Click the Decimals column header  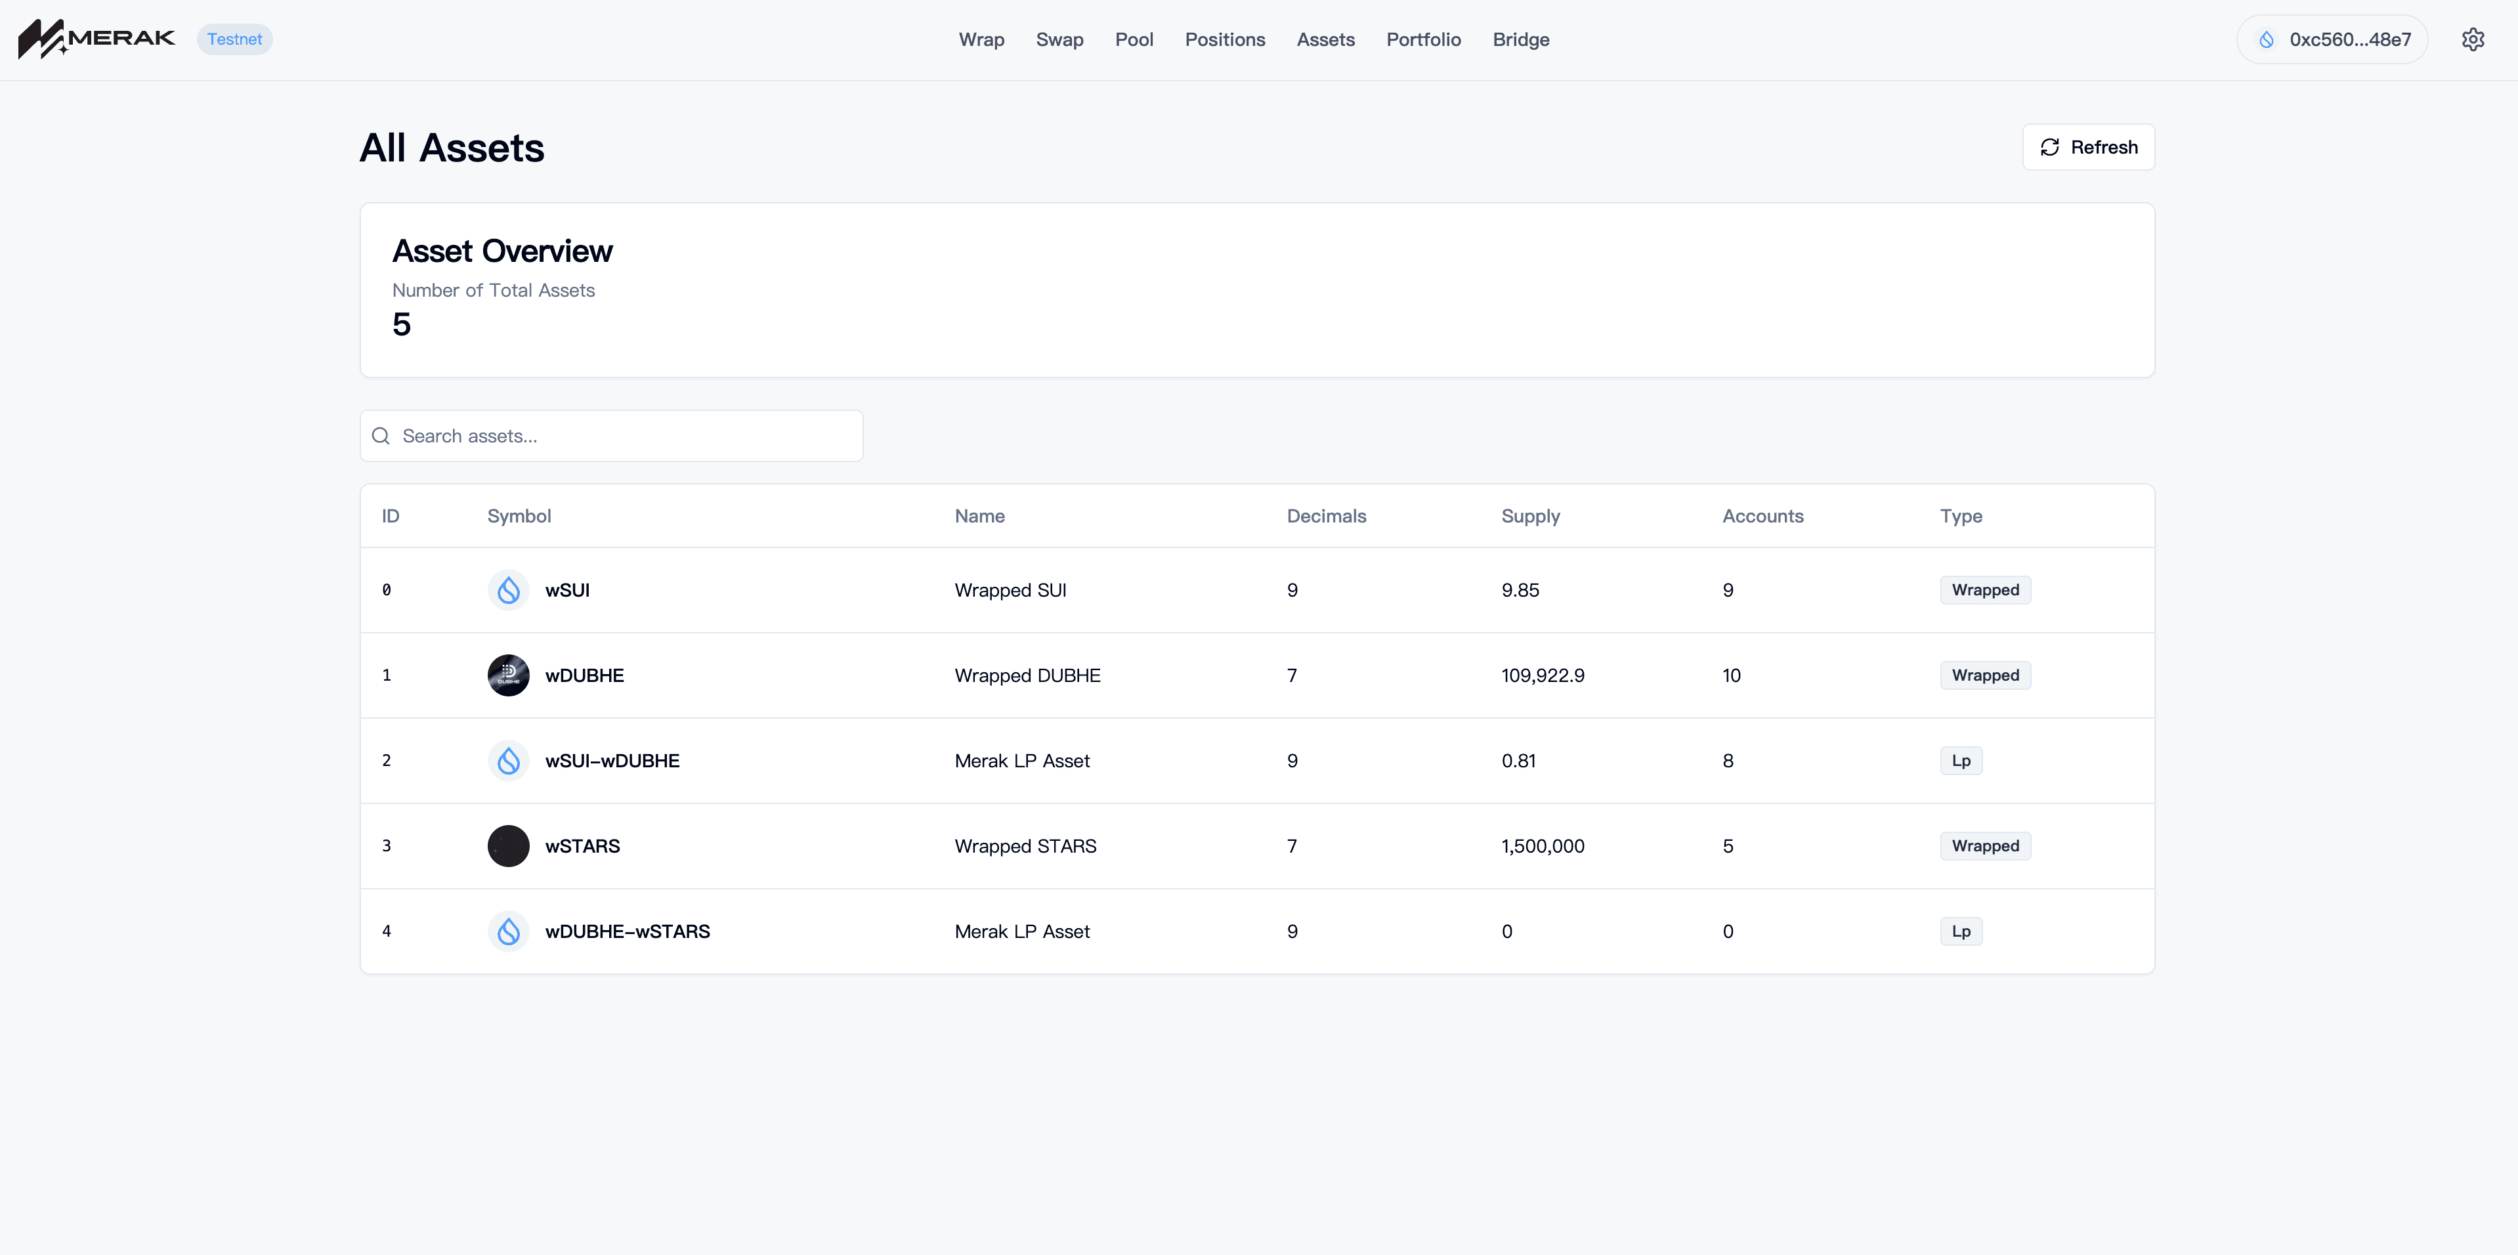1327,516
